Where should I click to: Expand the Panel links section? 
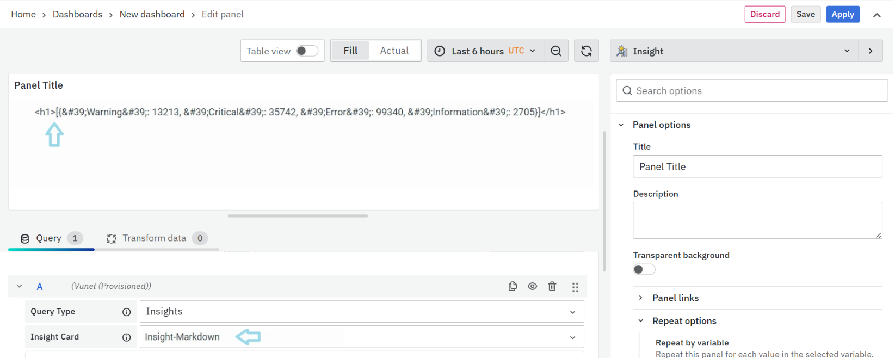point(675,298)
